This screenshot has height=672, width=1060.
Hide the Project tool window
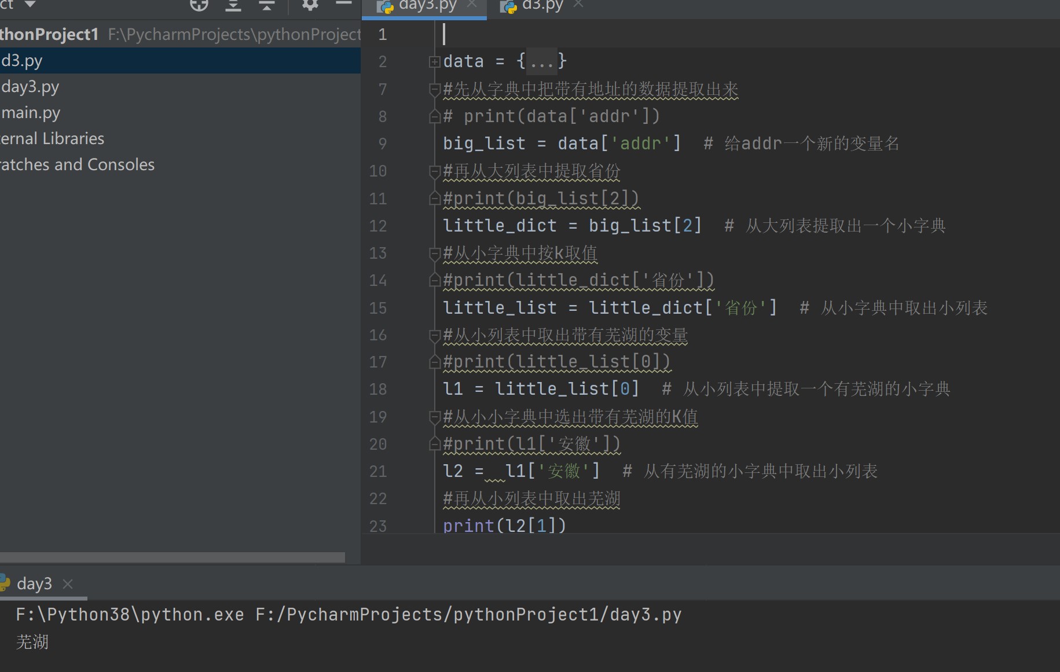click(344, 4)
